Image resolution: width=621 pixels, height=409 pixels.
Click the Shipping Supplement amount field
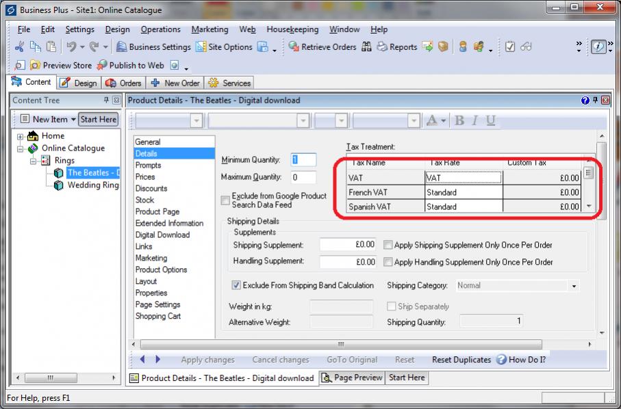coord(348,245)
